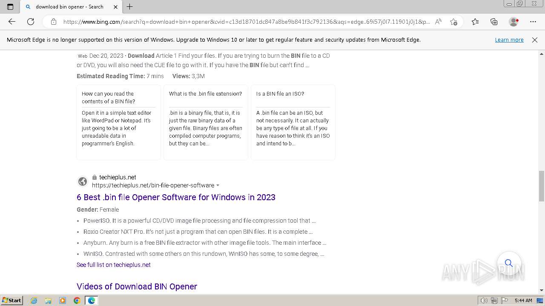Open Videos of Download BIN Opener heading

[137, 286]
